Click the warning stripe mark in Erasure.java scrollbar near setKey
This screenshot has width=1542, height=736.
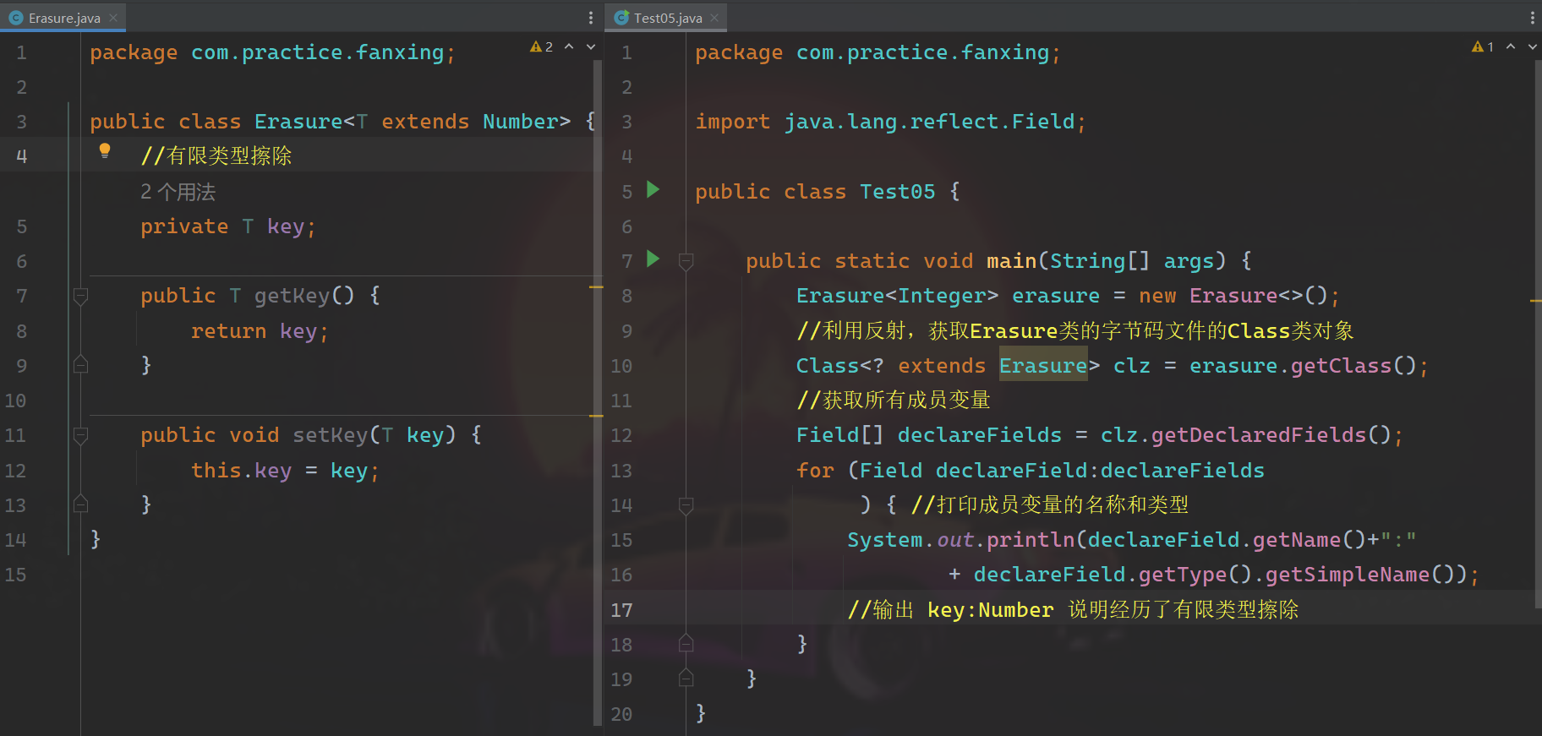tap(597, 416)
